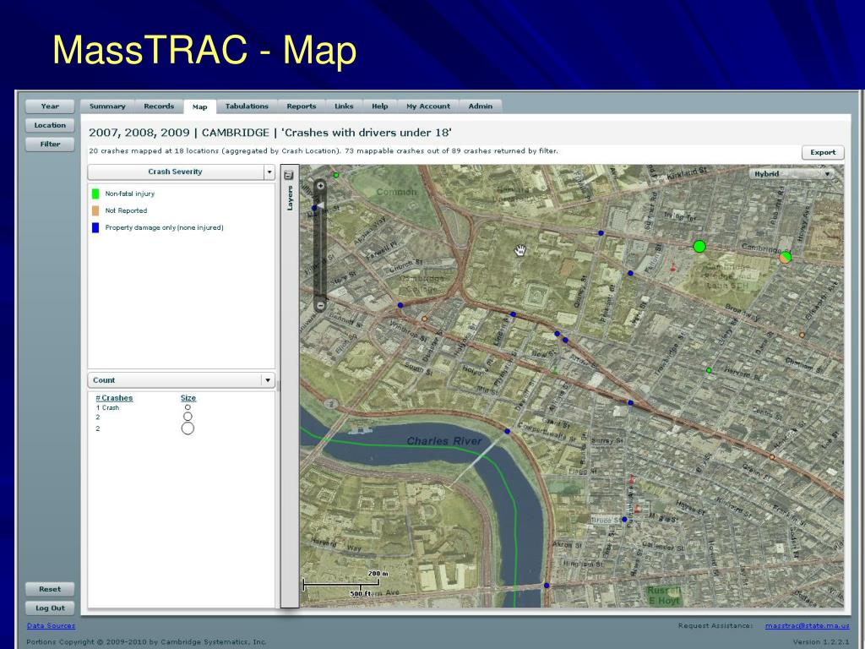Click the orange crash marker near Winthrop St

tap(424, 319)
